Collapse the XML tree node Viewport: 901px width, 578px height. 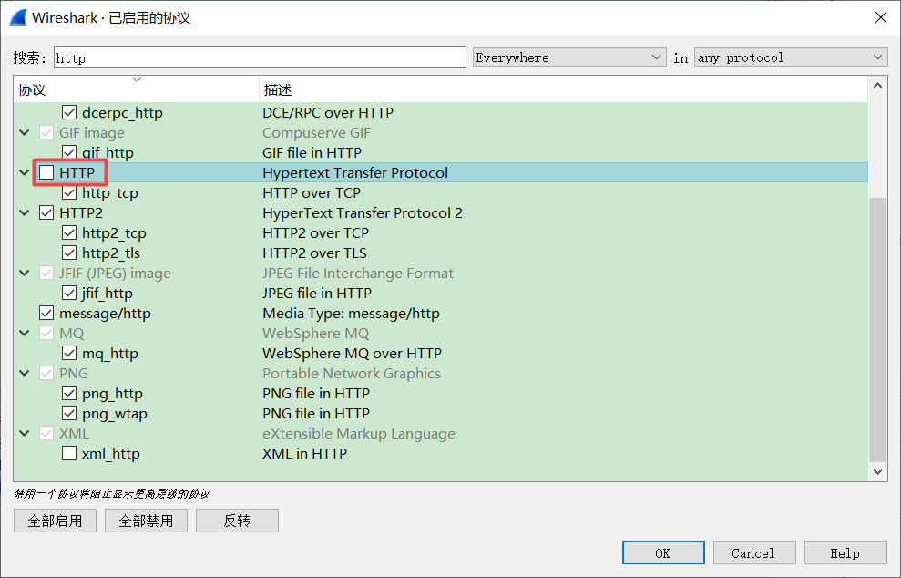click(x=24, y=434)
